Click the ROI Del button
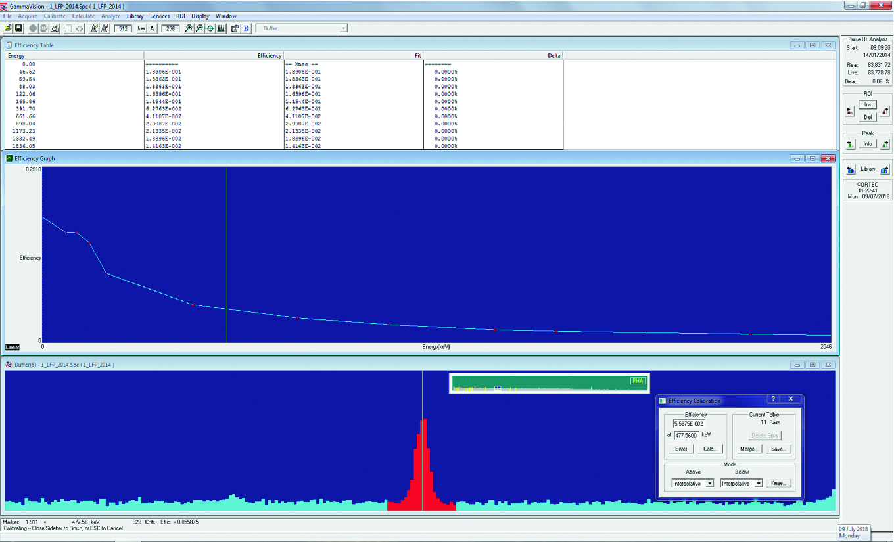 [868, 117]
